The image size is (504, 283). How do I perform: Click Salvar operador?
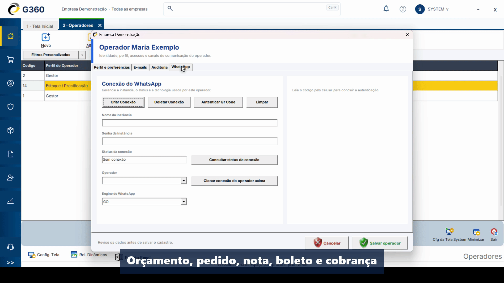(380, 243)
